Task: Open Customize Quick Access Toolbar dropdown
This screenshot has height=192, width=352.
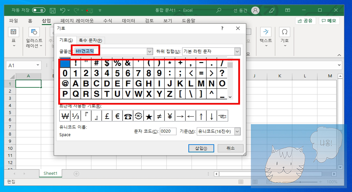Action: click(x=100, y=10)
